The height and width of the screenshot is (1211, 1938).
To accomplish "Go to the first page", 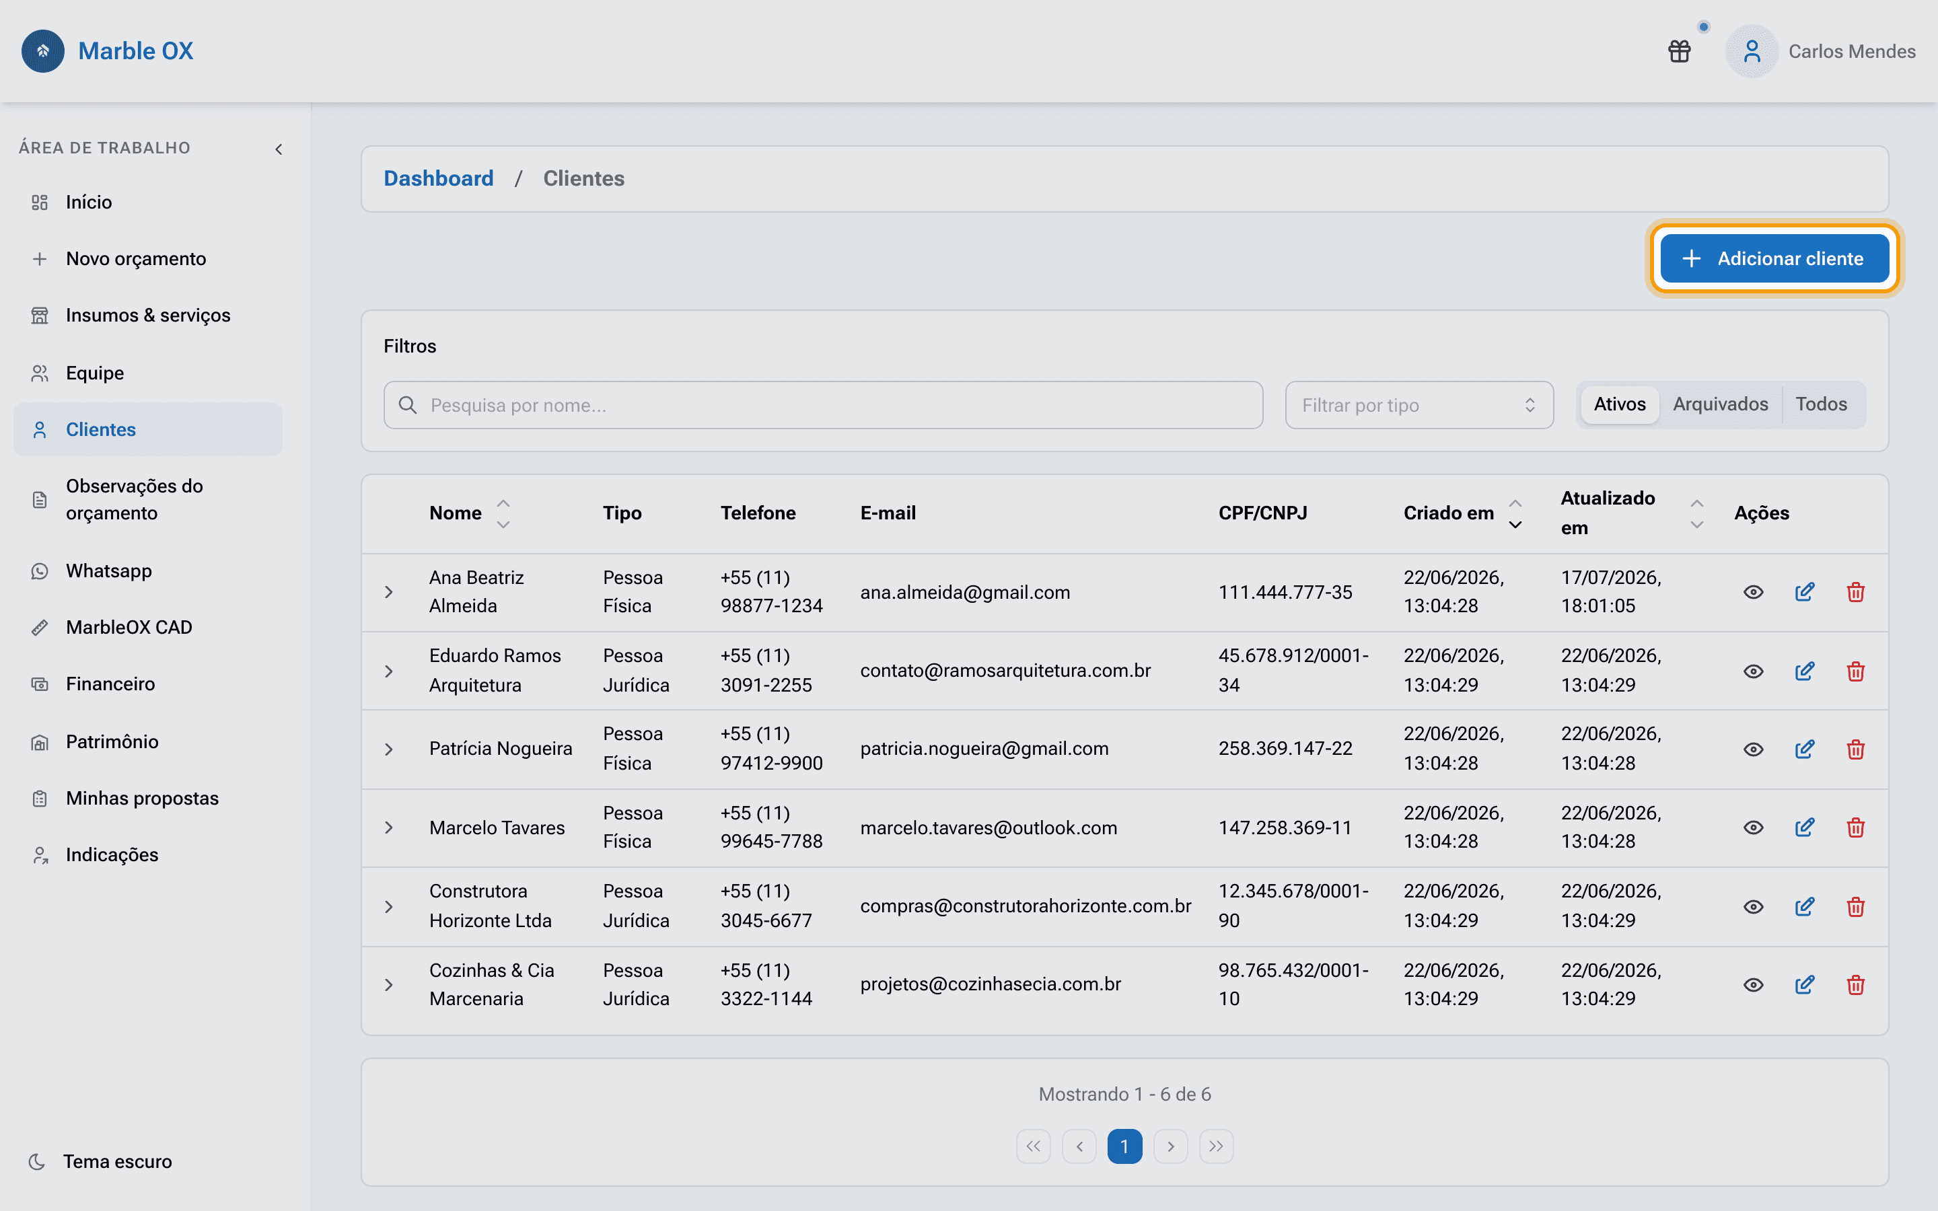I will point(1033,1146).
